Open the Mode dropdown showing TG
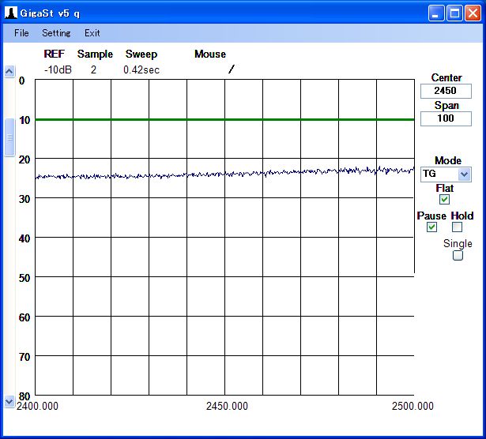Viewport: 486px width, 439px height. pyautogui.click(x=464, y=174)
